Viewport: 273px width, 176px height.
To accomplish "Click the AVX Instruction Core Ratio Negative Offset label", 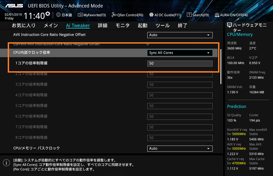I will (49, 35).
